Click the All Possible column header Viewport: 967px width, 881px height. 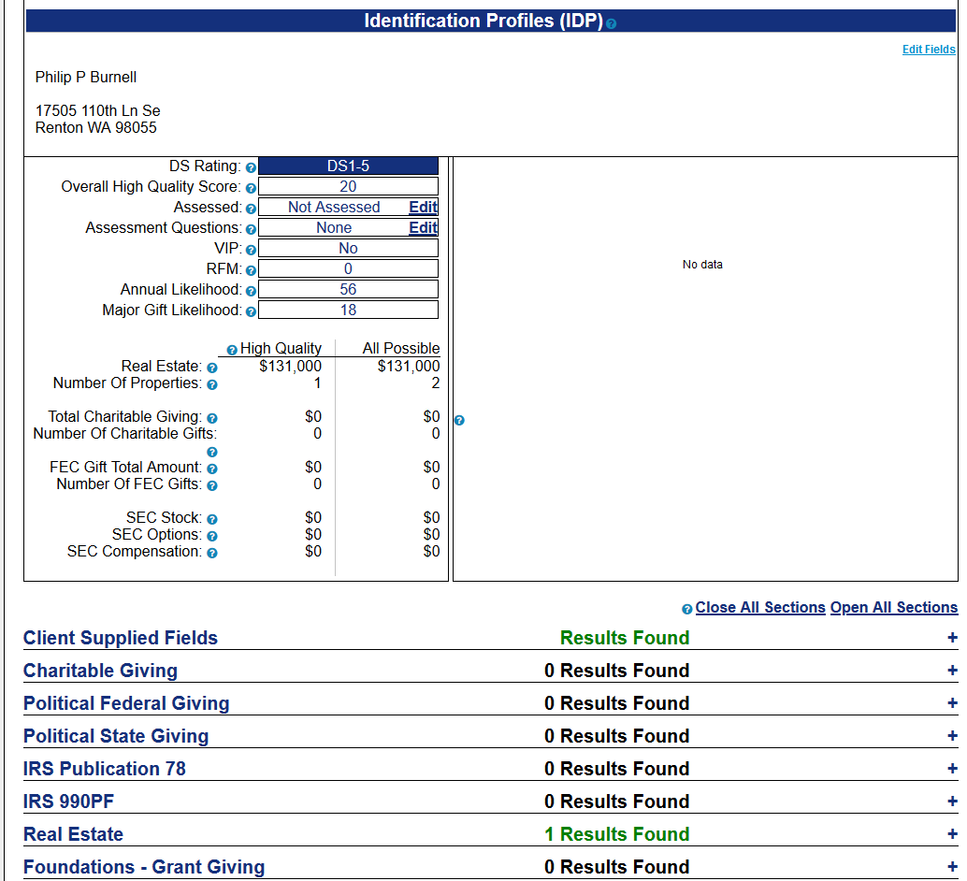click(401, 348)
